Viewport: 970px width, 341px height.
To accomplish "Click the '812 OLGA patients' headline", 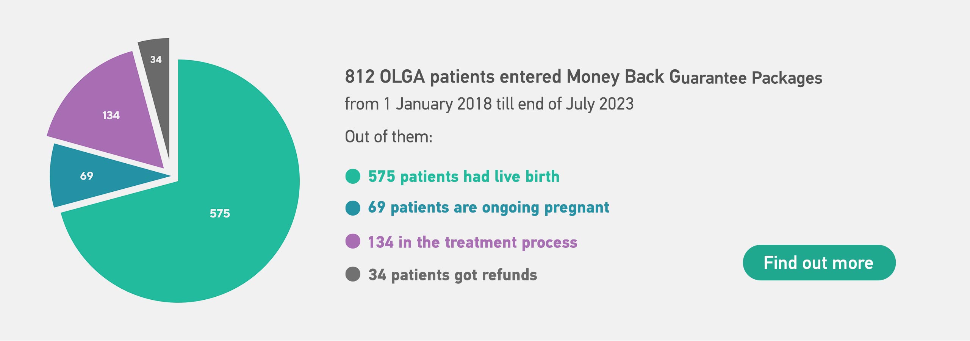I will tap(584, 77).
